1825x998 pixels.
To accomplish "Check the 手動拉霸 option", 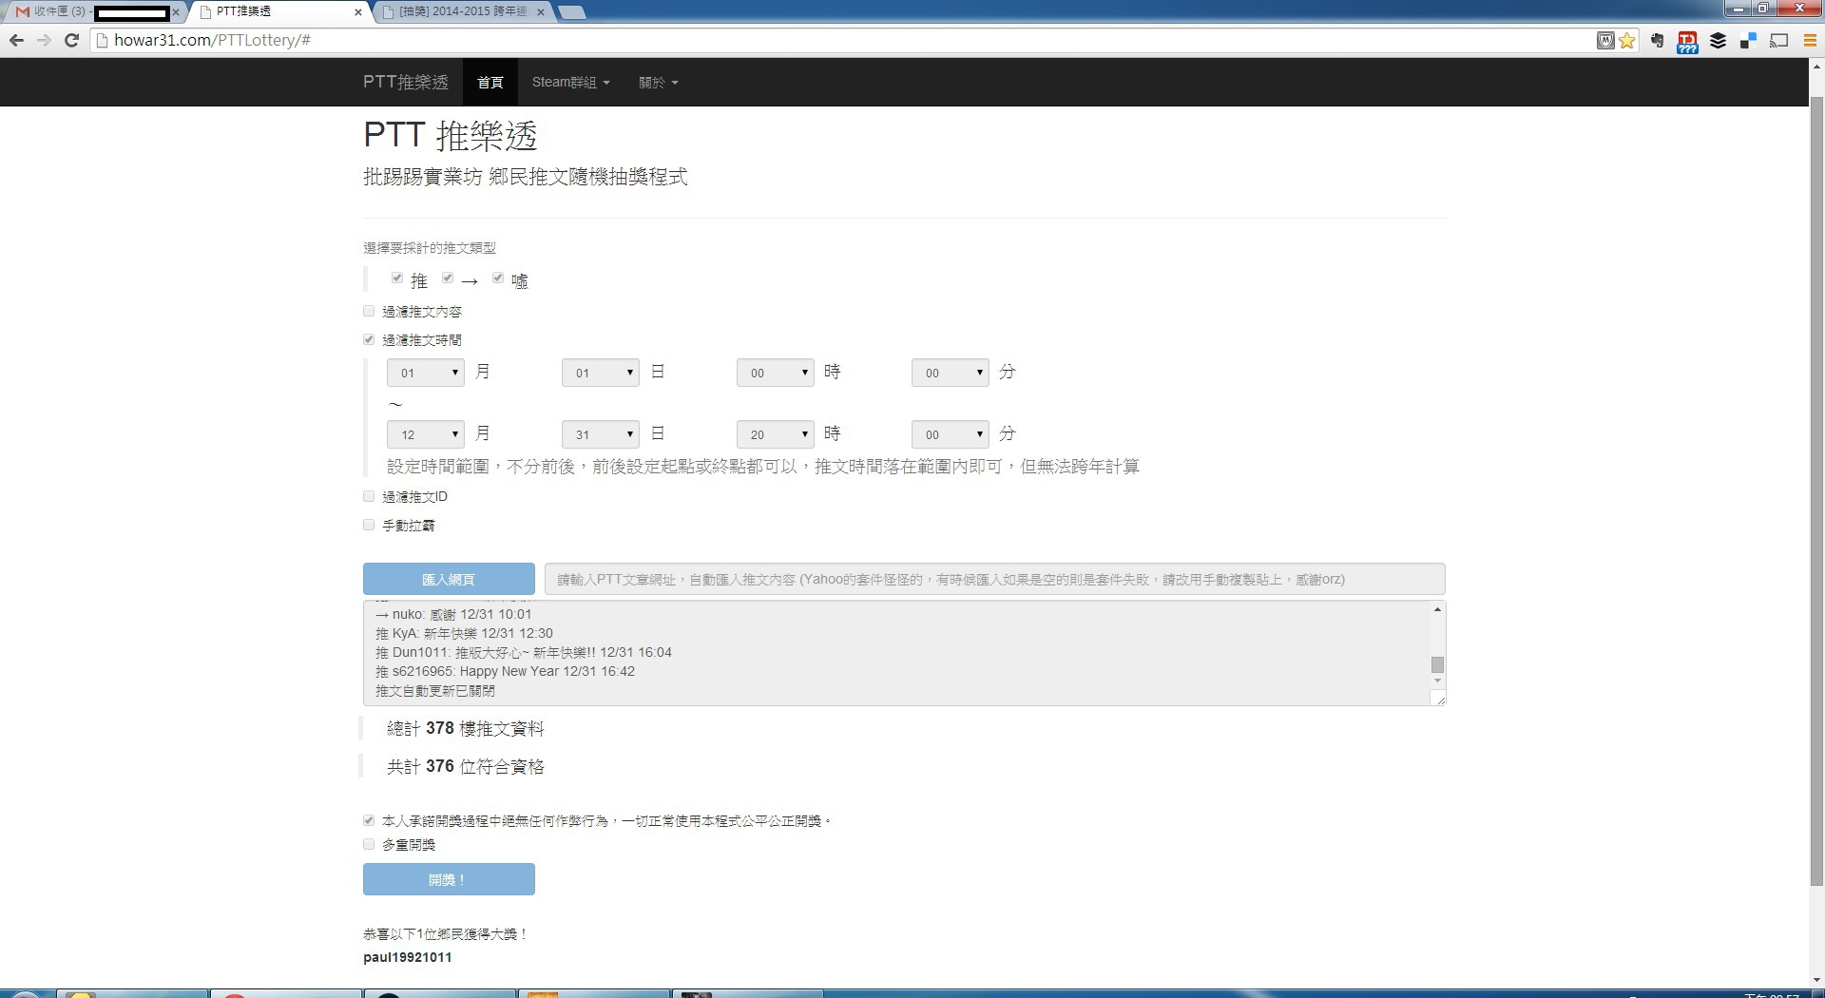I will [369, 525].
